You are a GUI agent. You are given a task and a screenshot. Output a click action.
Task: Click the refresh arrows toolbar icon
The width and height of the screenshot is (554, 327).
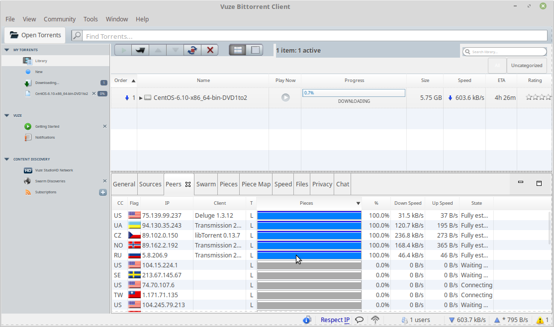[x=192, y=50]
